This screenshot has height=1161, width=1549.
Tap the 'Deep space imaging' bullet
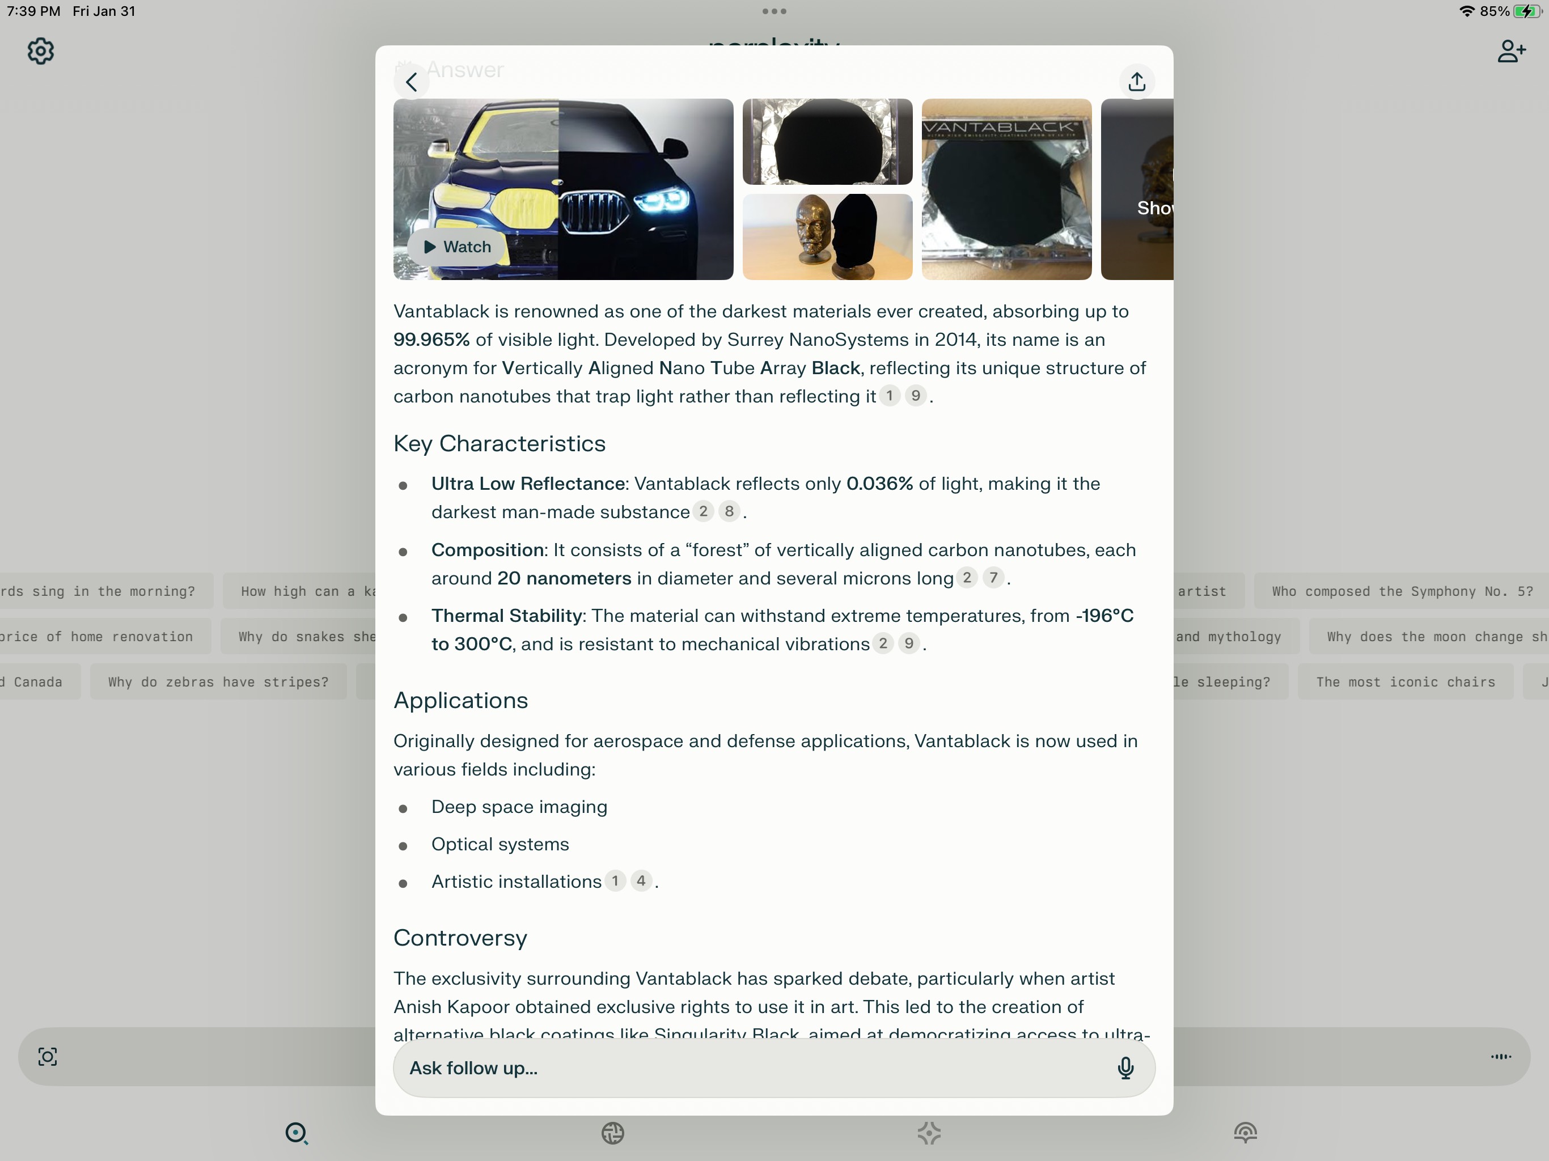[x=519, y=807]
